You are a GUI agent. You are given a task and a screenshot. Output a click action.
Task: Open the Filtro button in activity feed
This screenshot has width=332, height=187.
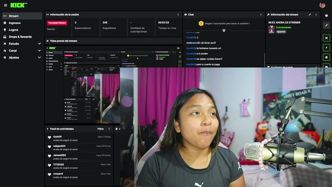tap(100, 129)
